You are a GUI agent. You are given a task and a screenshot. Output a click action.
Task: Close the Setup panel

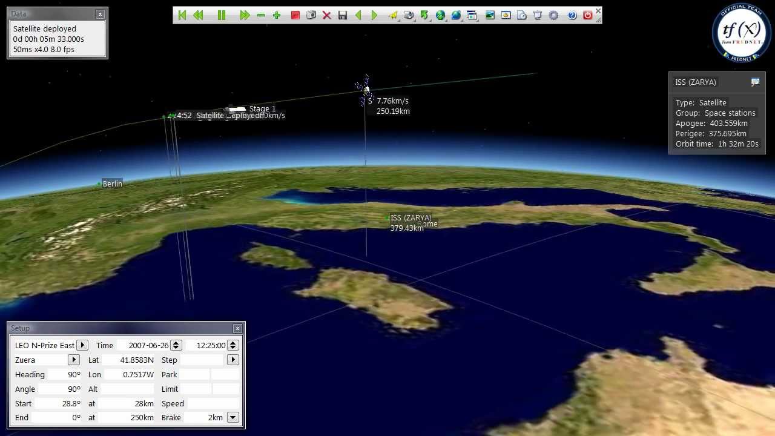(237, 328)
